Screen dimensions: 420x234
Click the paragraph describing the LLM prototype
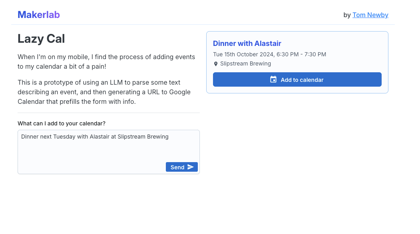[x=104, y=92]
